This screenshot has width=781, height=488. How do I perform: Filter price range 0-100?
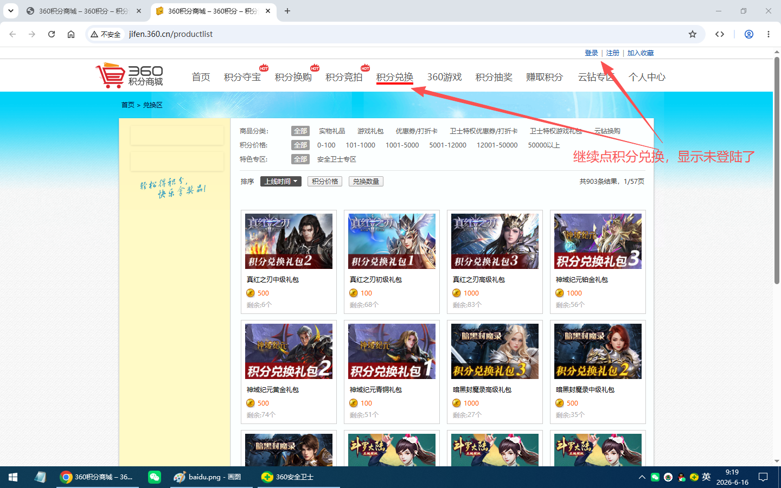pyautogui.click(x=327, y=145)
